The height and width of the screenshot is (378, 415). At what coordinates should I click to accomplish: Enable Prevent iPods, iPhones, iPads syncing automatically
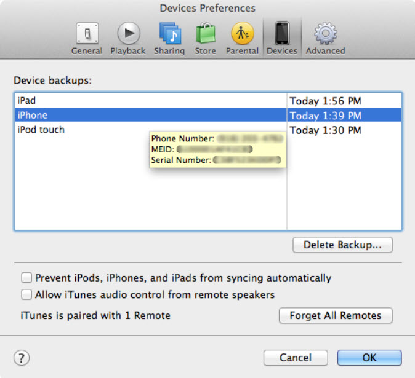26,278
